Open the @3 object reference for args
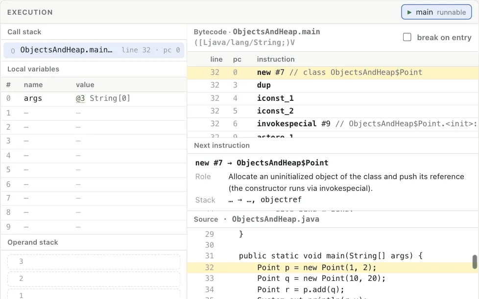 click(x=80, y=98)
